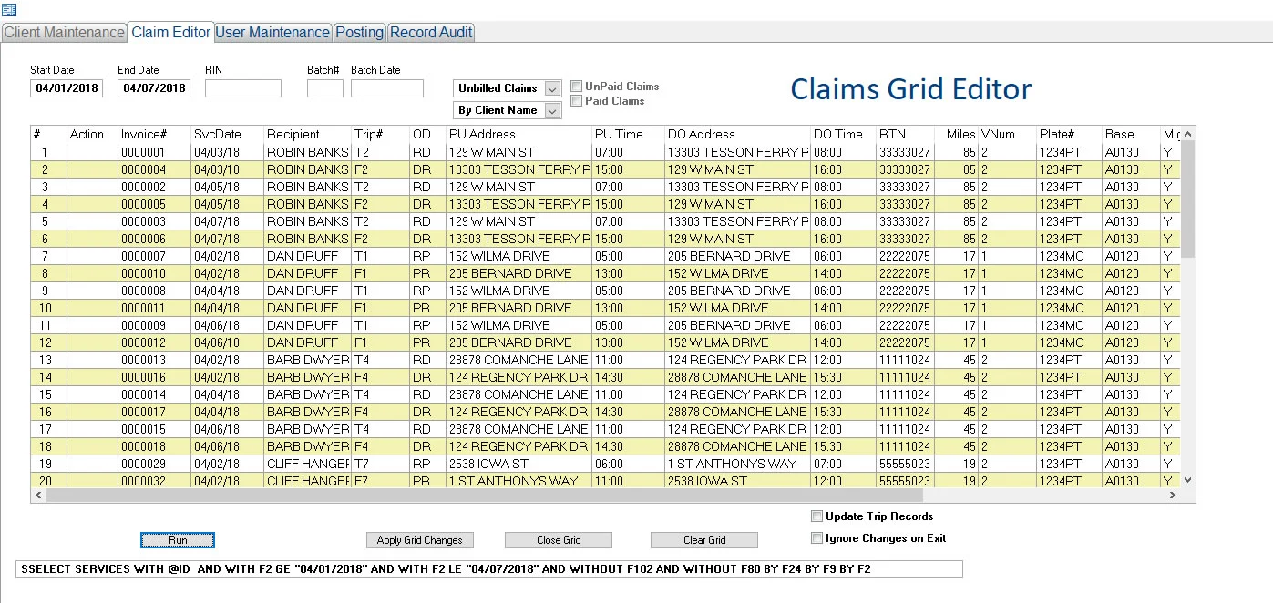Focus the RIN input box
This screenshot has height=603, width=1273.
point(243,88)
